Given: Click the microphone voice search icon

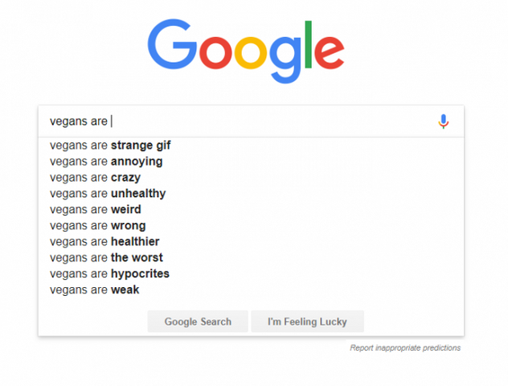Looking at the screenshot, I should 443,121.
